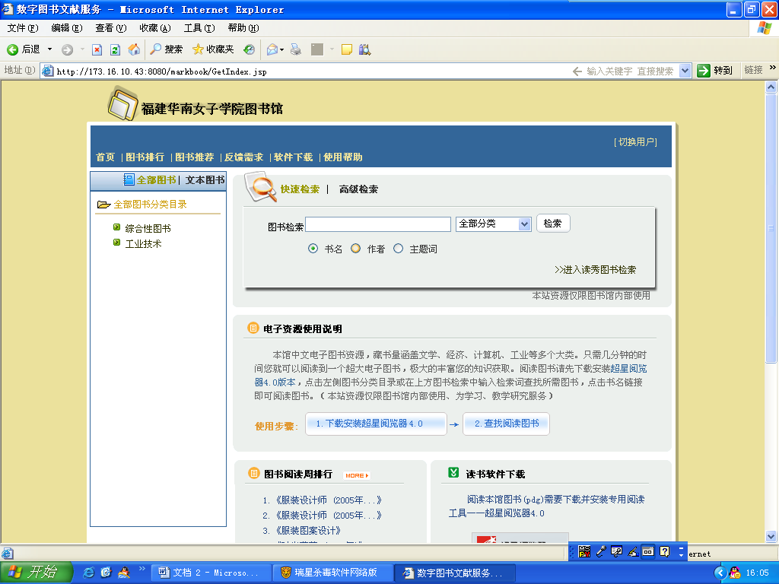Click the 切换用户 switch user link
Image resolution: width=779 pixels, height=584 pixels.
point(635,142)
